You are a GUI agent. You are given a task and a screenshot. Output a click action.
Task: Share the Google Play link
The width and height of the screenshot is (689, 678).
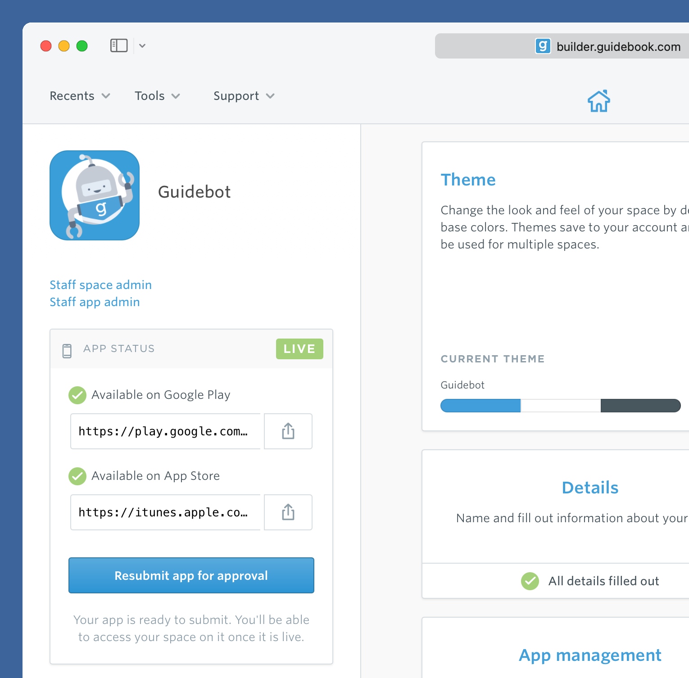pos(288,431)
